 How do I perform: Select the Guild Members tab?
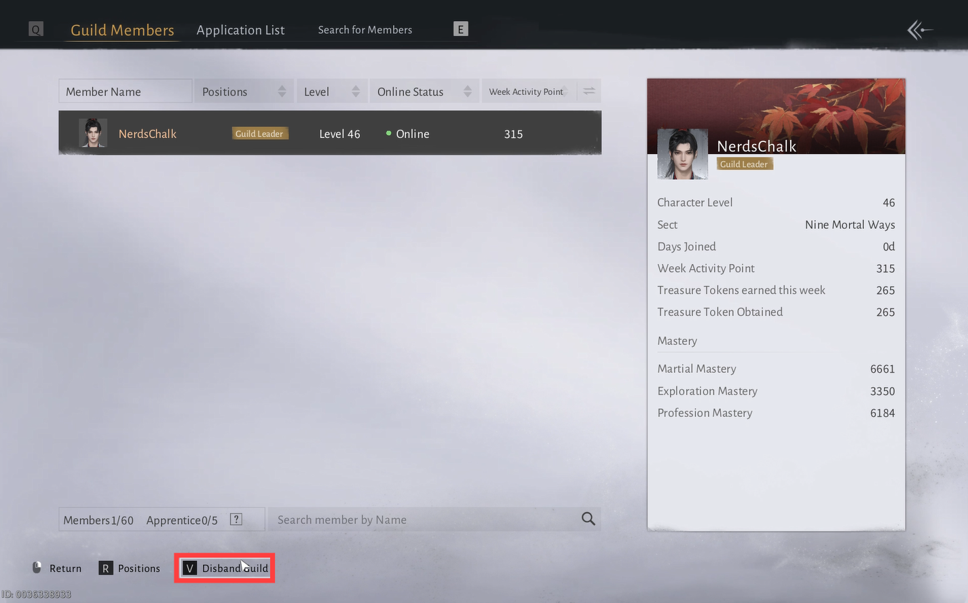tap(122, 30)
